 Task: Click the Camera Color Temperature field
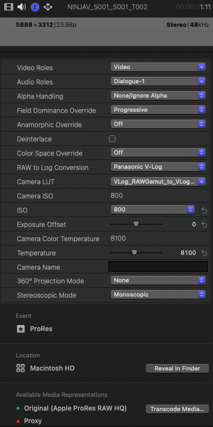point(158,238)
